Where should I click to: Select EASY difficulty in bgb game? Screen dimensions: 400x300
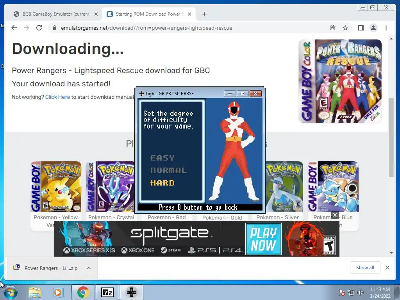tap(162, 158)
